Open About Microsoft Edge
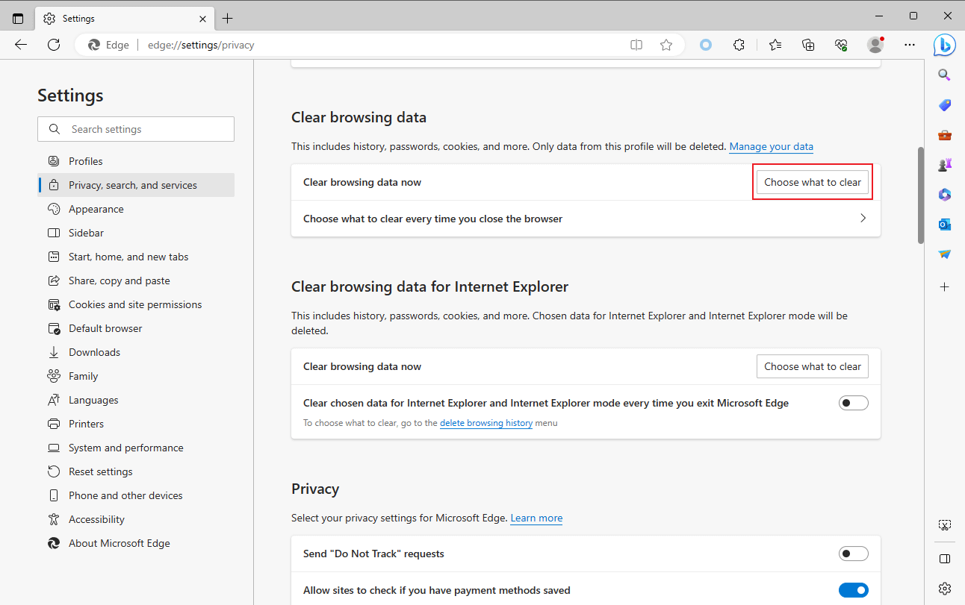 click(x=136, y=543)
